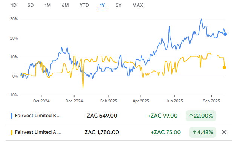The width and height of the screenshot is (237, 145).
Task: Show the 1M chart range
Action: click(x=47, y=5)
